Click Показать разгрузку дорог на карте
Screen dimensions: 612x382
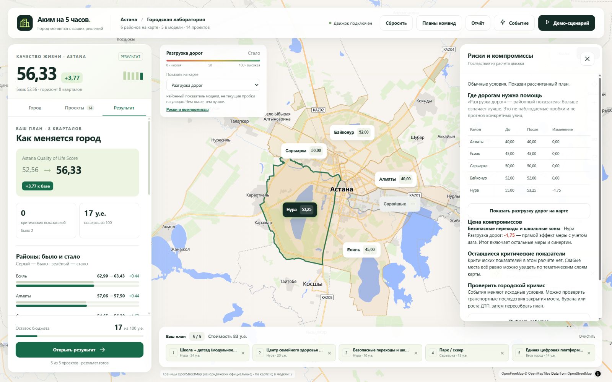pos(529,211)
